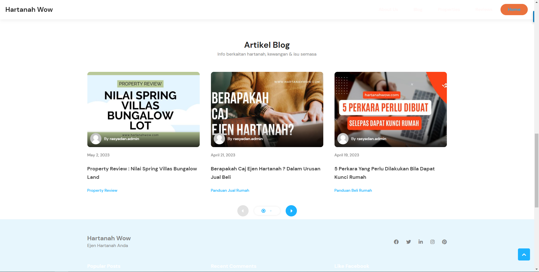Click the May 2, 2023 post date
The height and width of the screenshot is (272, 539).
(x=98, y=155)
